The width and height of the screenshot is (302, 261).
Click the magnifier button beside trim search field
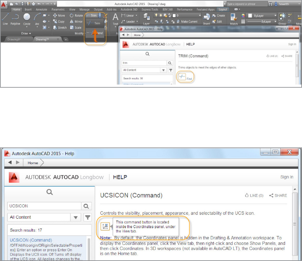(170, 63)
